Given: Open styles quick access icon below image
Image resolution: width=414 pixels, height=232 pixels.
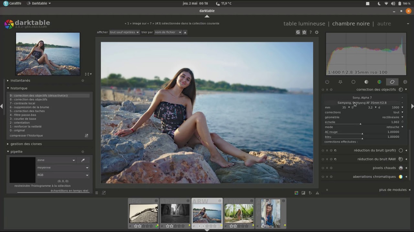Looking at the screenshot, I should (x=104, y=193).
